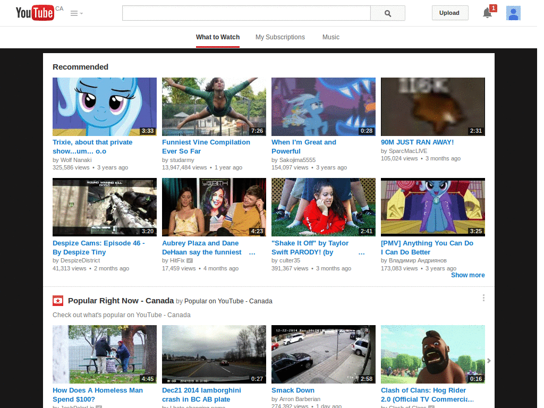Open channel Владимир Андриянов
544x408 pixels.
tap(418, 260)
